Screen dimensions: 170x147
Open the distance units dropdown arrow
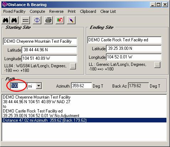pyautogui.click(x=39, y=86)
